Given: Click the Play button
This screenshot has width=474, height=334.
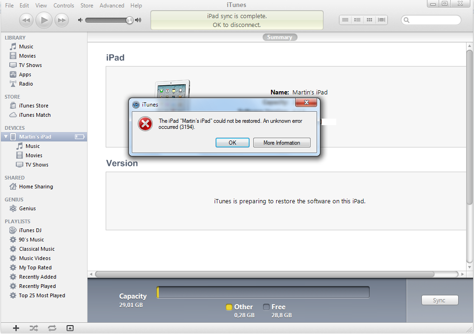Looking at the screenshot, I should tap(44, 20).
